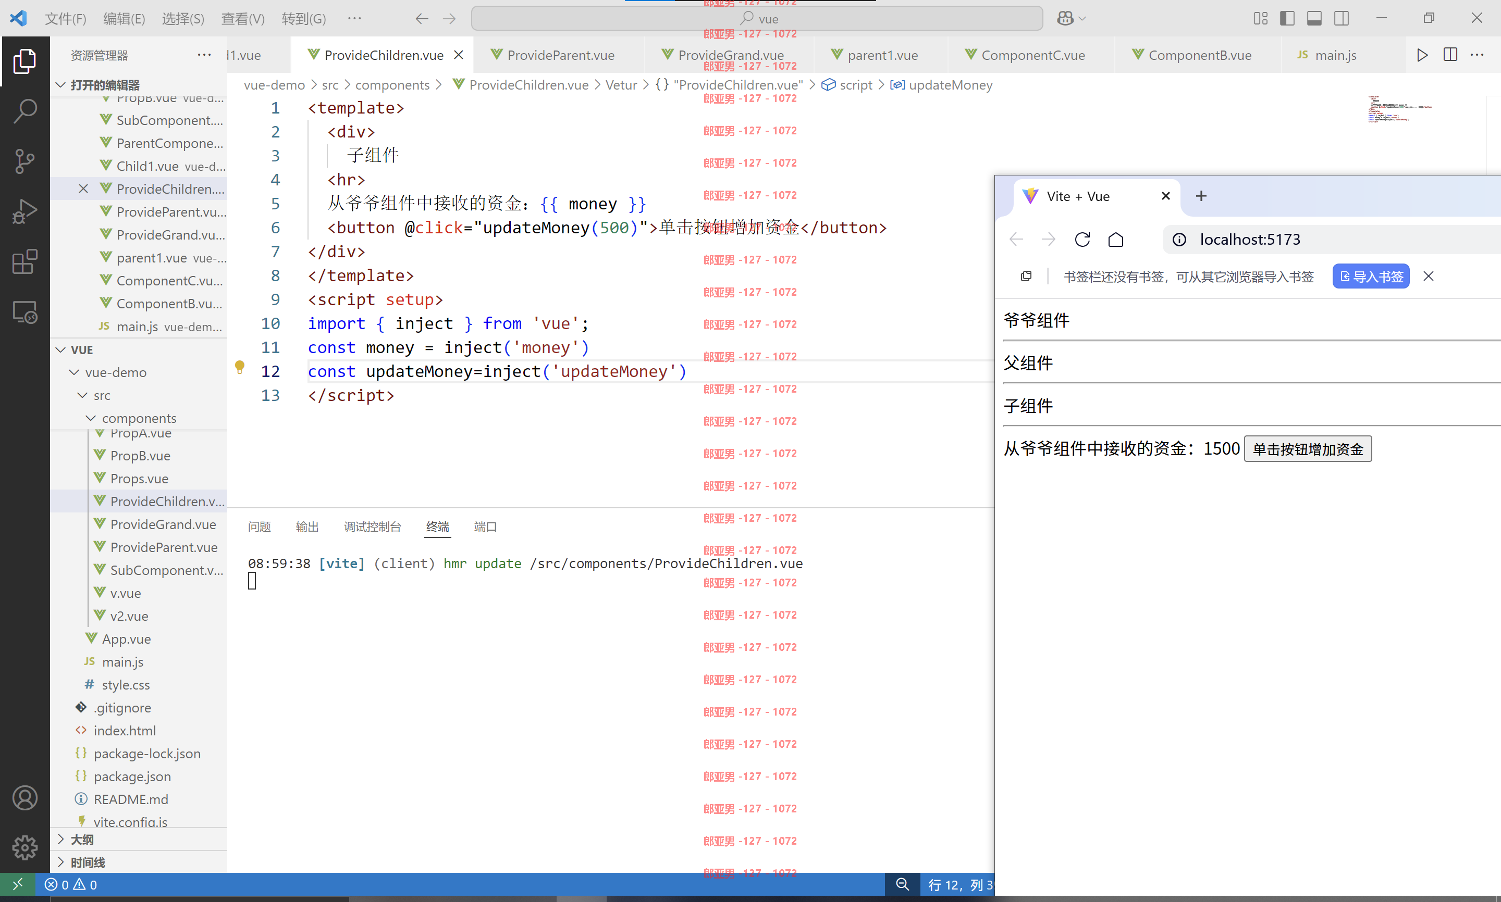Click the site info icon near localhost
The width and height of the screenshot is (1501, 902).
[x=1179, y=240]
